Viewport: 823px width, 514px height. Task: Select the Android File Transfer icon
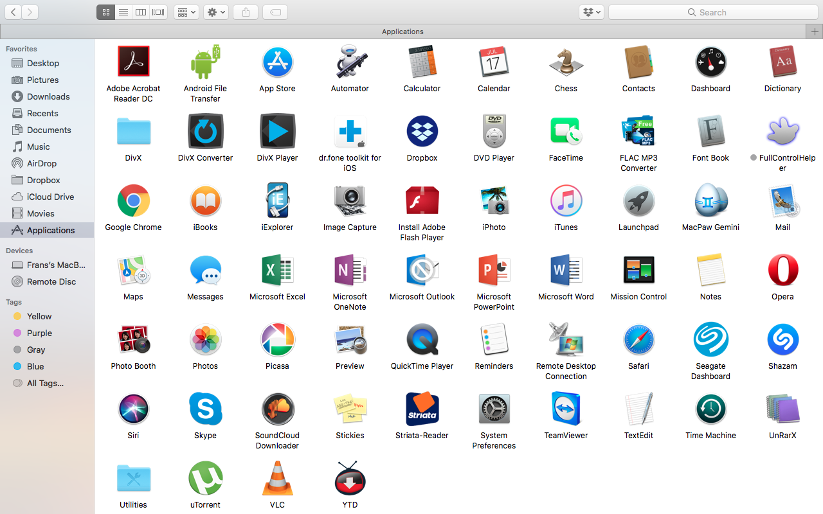tap(205, 62)
